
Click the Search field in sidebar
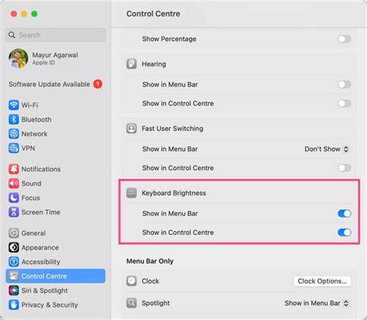[56, 35]
